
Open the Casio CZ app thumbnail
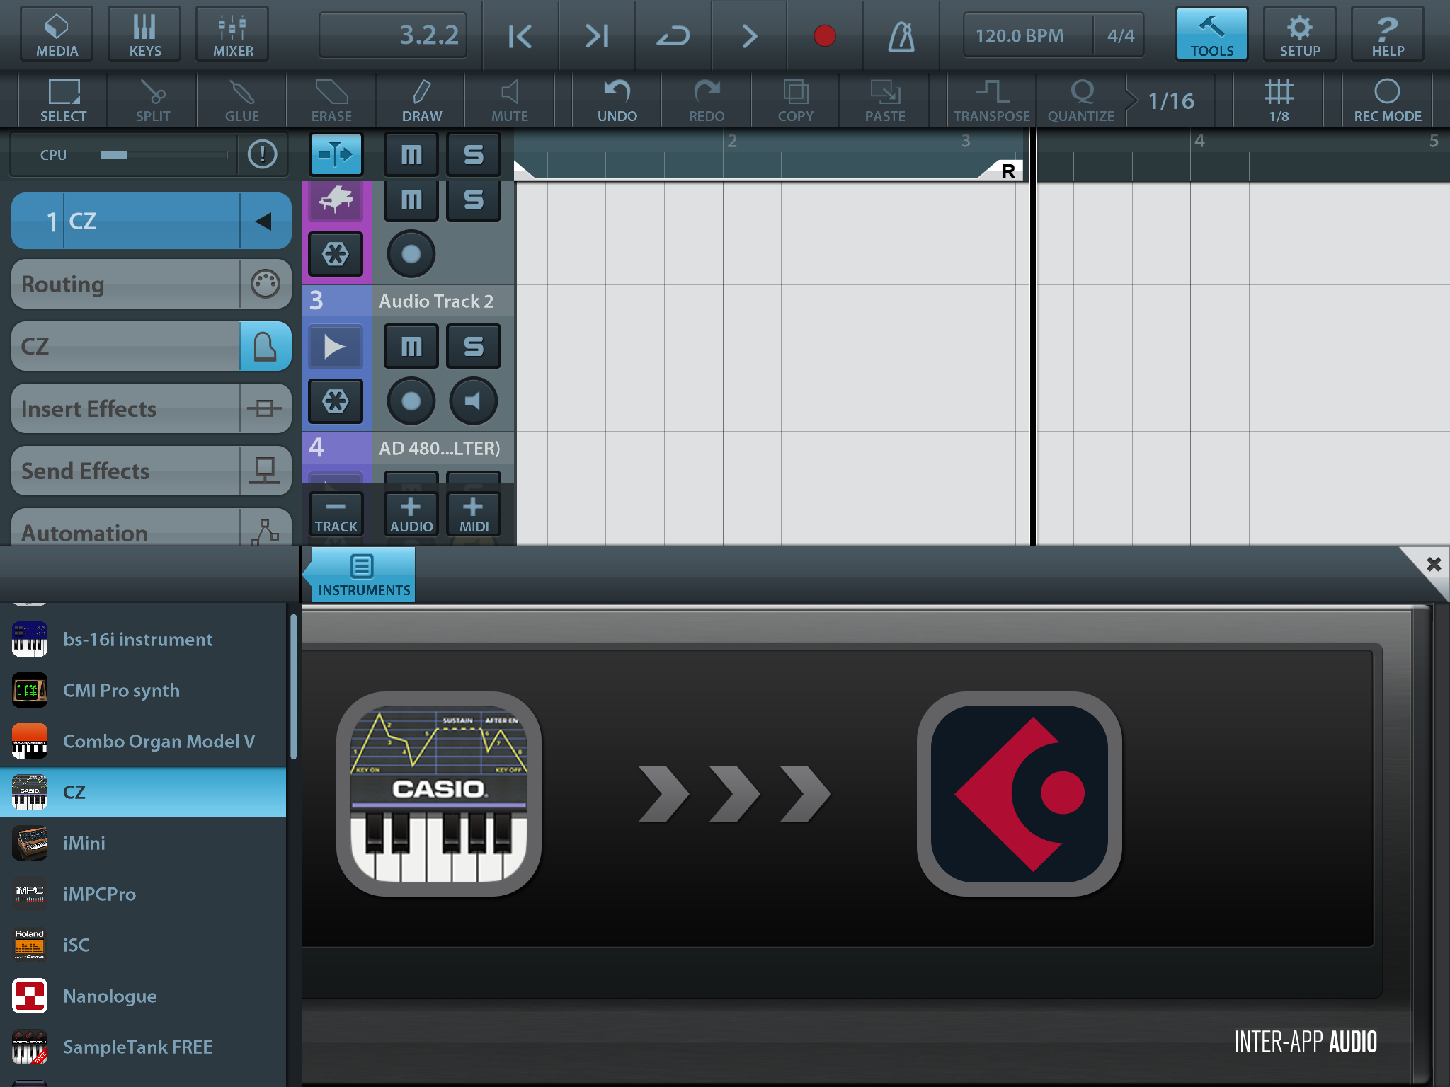pos(439,794)
